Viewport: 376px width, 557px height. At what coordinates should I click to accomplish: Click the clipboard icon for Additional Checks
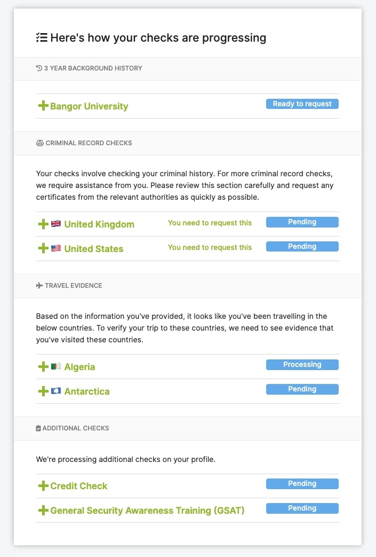coord(38,428)
